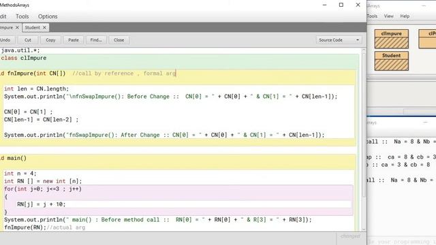Select the clImpure class box in BlueJ window
The height and width of the screenshot is (245, 436).
(x=391, y=39)
